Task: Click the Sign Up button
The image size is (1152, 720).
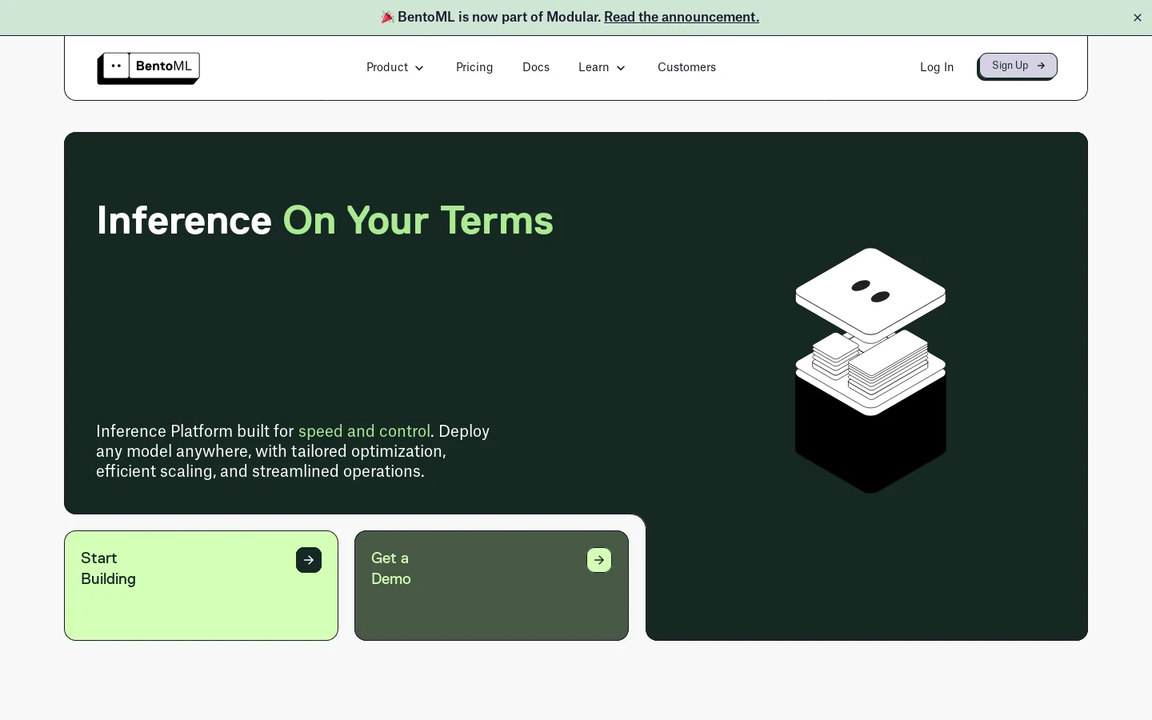Action: 1018,66
